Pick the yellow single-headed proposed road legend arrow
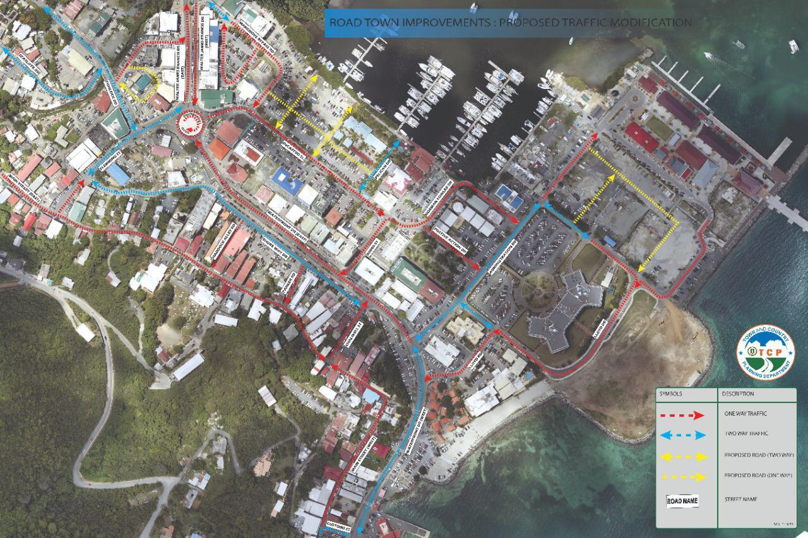Image resolution: width=808 pixels, height=538 pixels. point(682,477)
